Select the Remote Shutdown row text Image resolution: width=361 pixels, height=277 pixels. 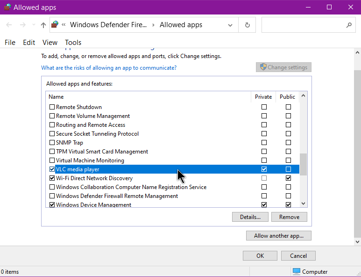[x=79, y=107]
